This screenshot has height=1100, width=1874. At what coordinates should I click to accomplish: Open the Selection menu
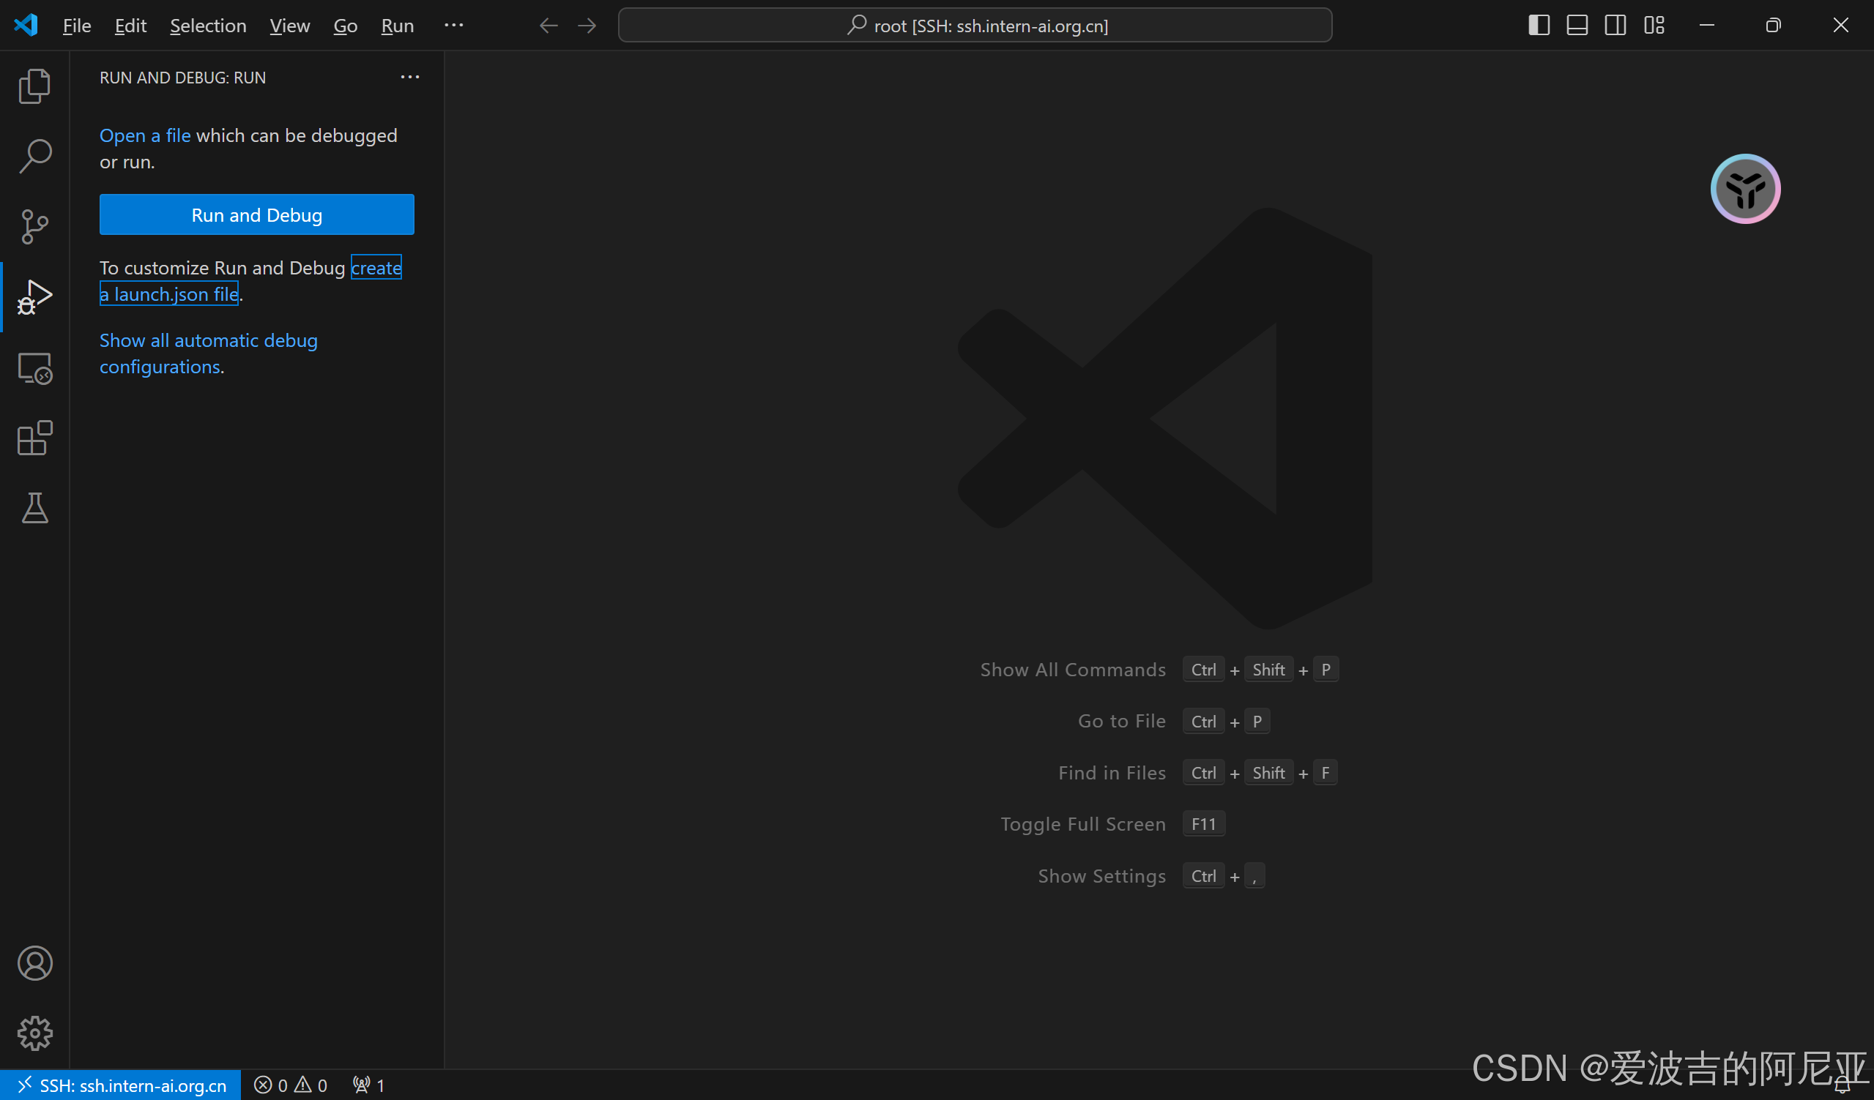pyautogui.click(x=207, y=26)
